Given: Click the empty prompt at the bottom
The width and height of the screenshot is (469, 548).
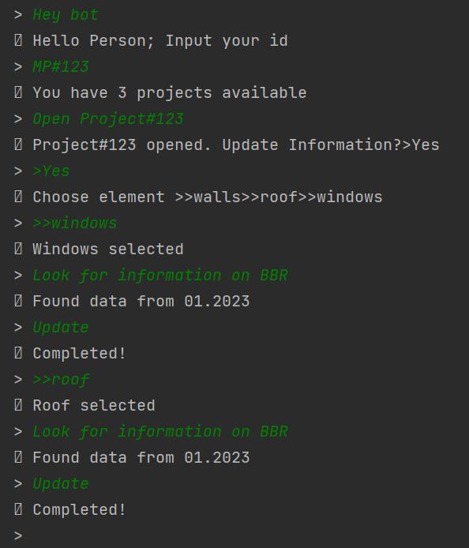Looking at the screenshot, I should click(x=18, y=535).
